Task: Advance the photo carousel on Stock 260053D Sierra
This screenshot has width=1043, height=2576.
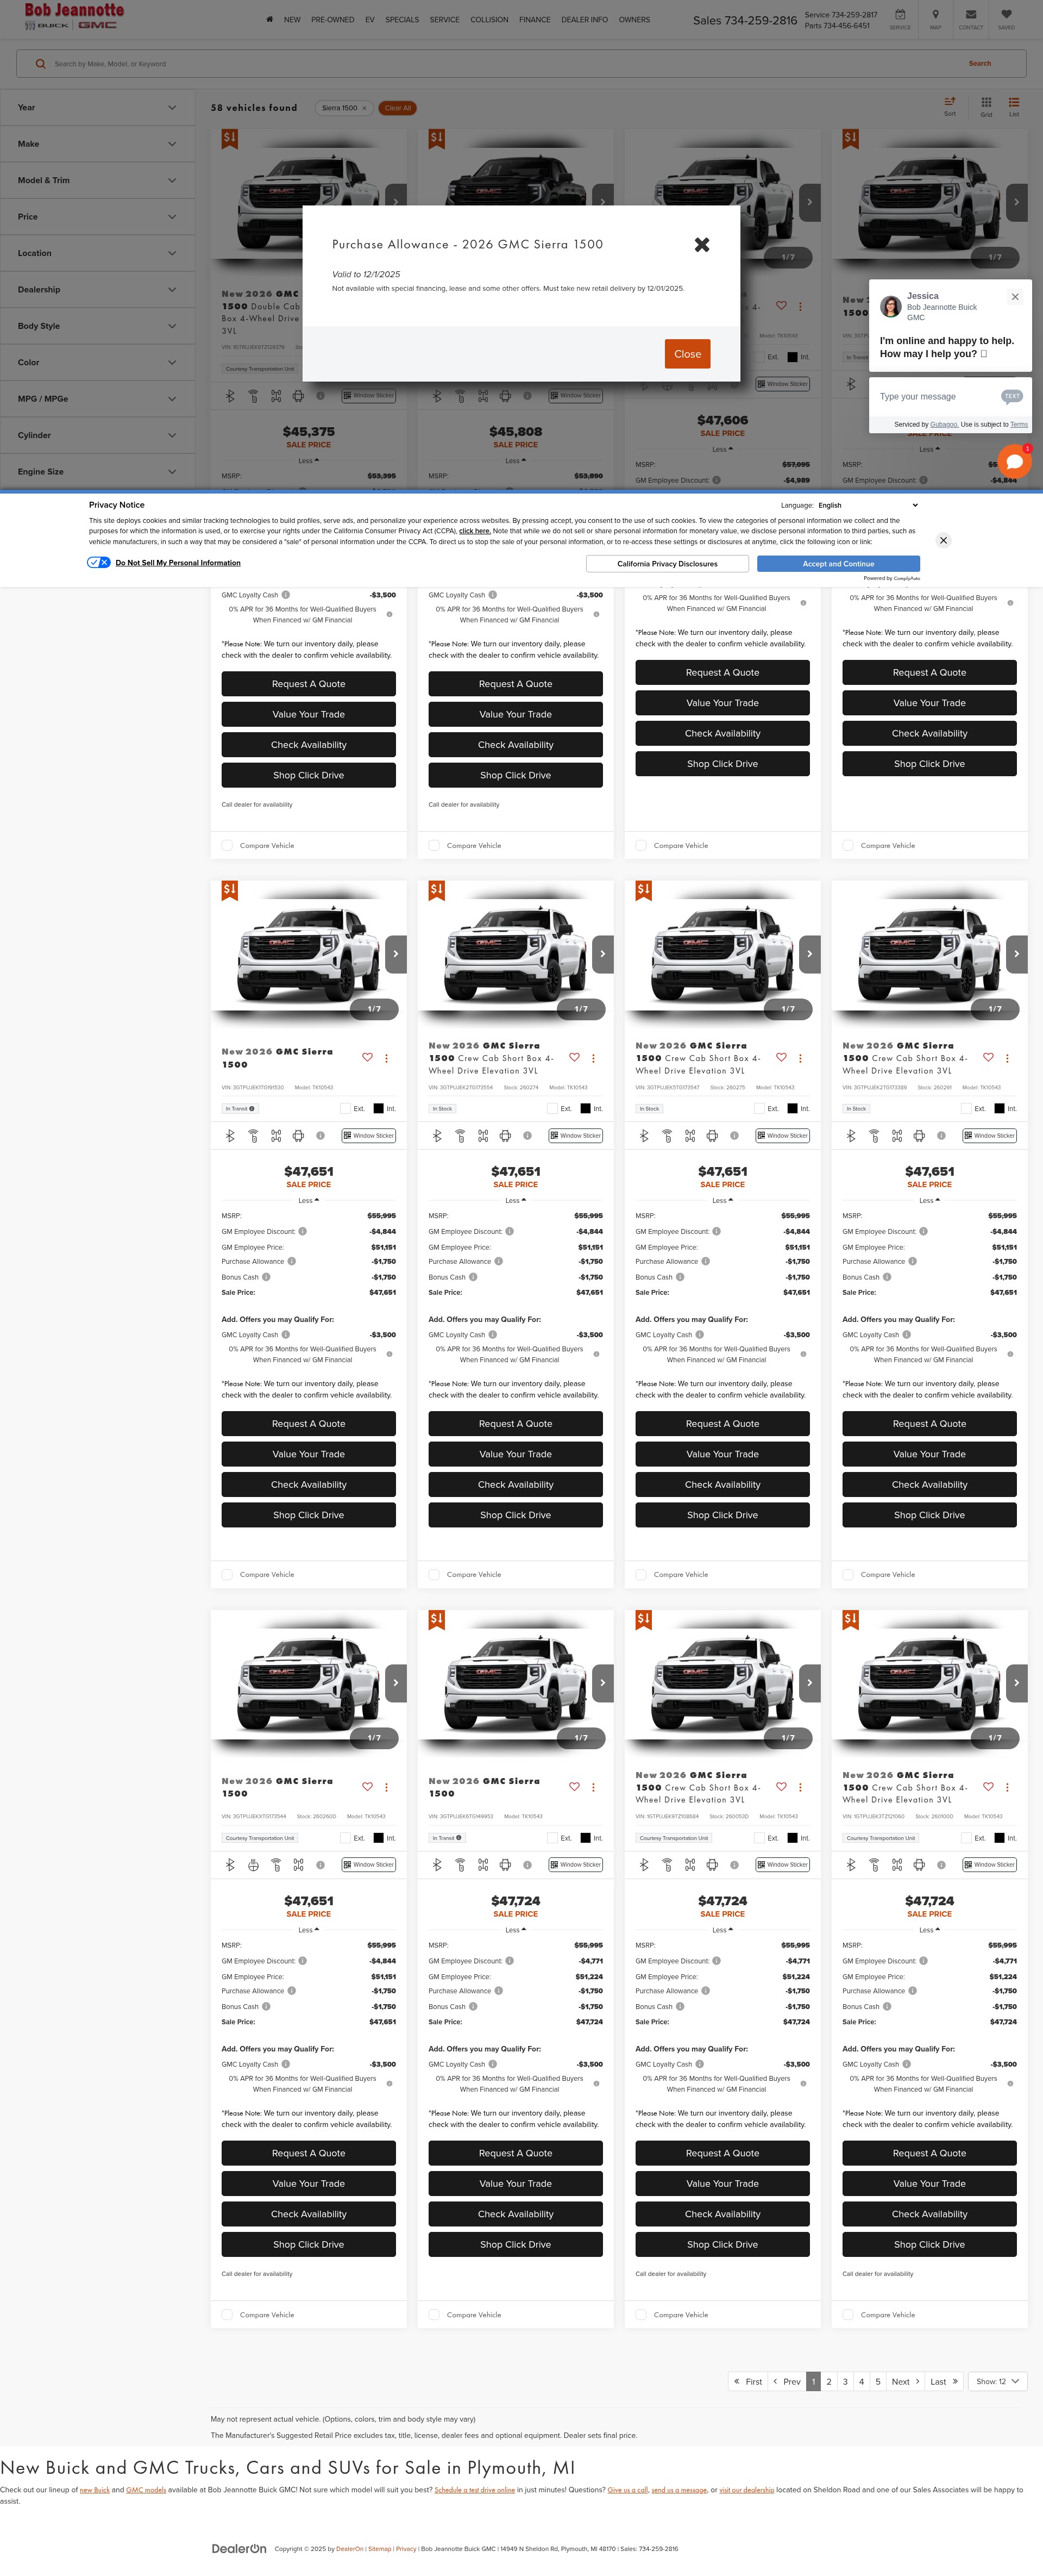Action: (x=810, y=1682)
